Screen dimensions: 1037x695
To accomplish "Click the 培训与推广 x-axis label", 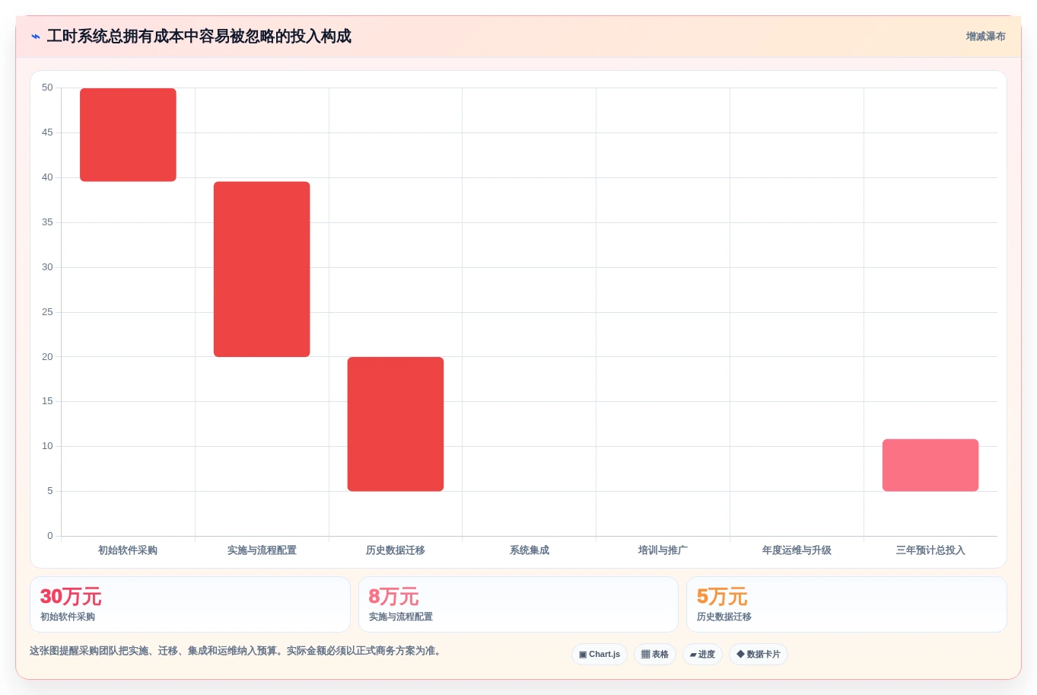I will click(663, 550).
